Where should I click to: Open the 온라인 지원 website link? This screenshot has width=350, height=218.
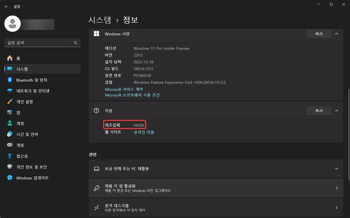point(144,132)
